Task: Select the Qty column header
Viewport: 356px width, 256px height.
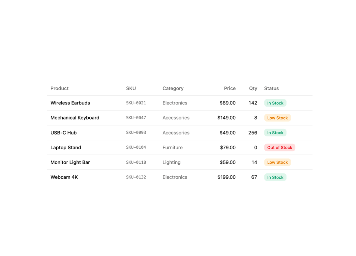Action: pos(253,88)
